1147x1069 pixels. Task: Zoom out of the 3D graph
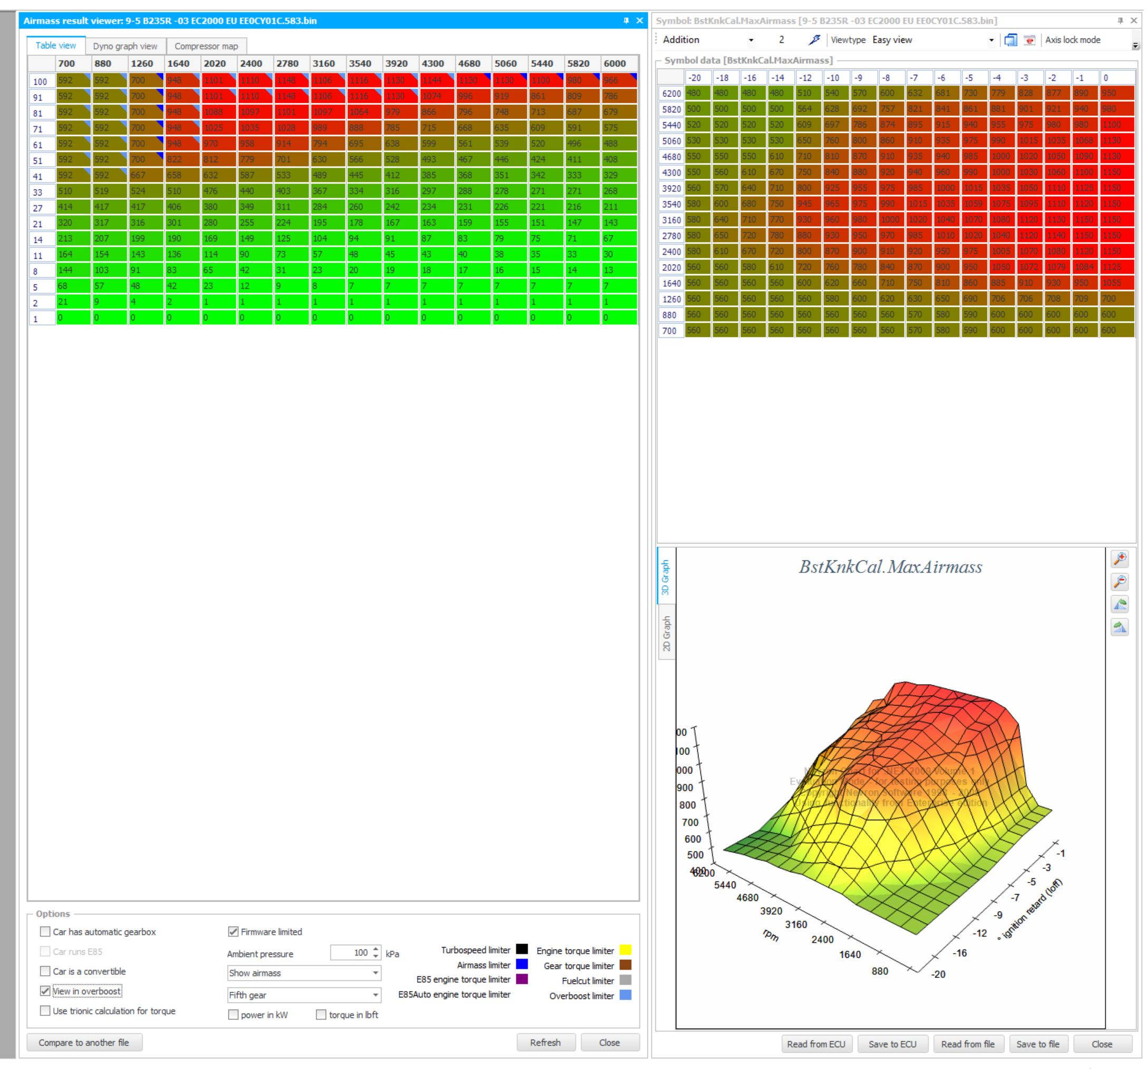1119,581
